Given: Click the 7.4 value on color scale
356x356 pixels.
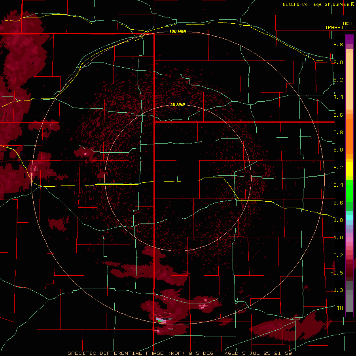Looking at the screenshot, I should [338, 97].
